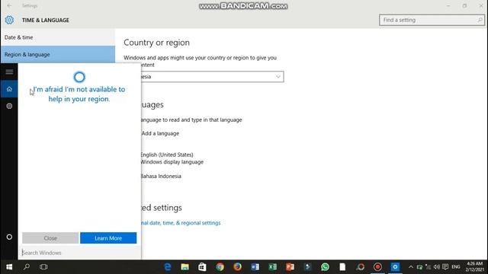Open Cortana notebook settings gear icon
The width and height of the screenshot is (488, 274).
pyautogui.click(x=9, y=106)
